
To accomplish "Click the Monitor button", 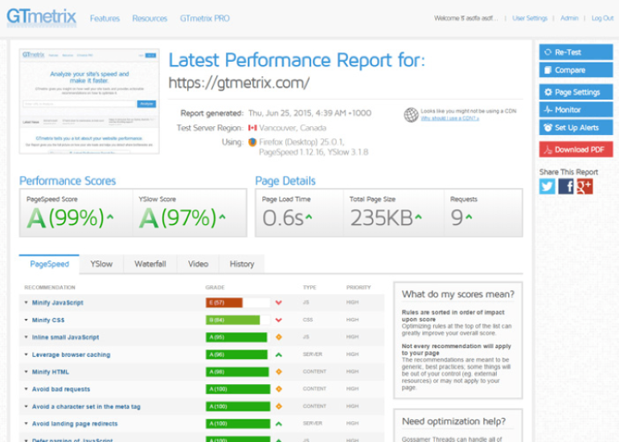I will (x=576, y=110).
